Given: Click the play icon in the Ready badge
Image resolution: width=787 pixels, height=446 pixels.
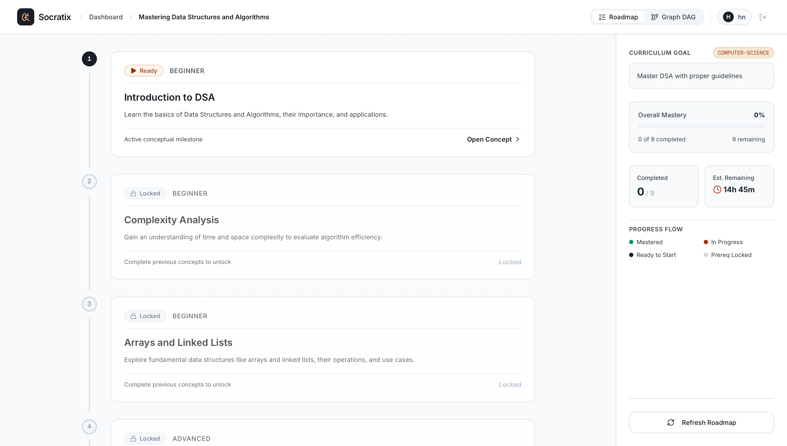Looking at the screenshot, I should [x=133, y=71].
